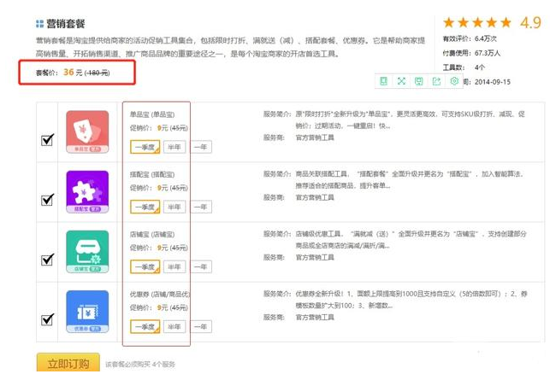The width and height of the screenshot is (550, 380).
Task: Select 一季度 duration for 单品宝
Action: (x=145, y=147)
